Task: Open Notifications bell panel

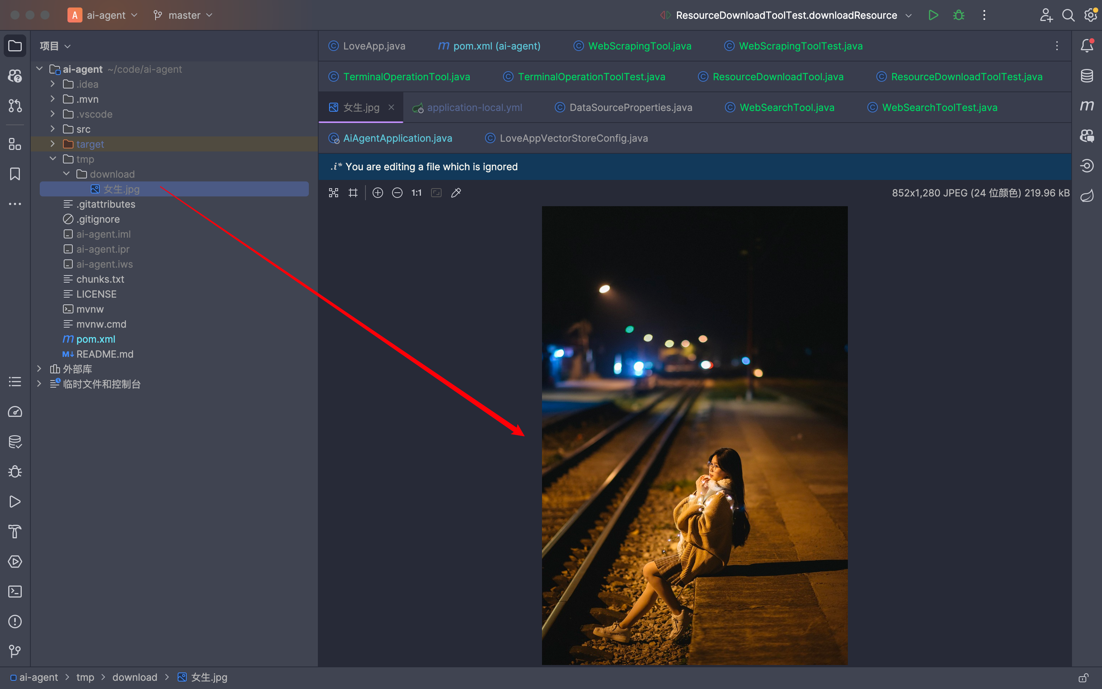Action: (x=1087, y=46)
